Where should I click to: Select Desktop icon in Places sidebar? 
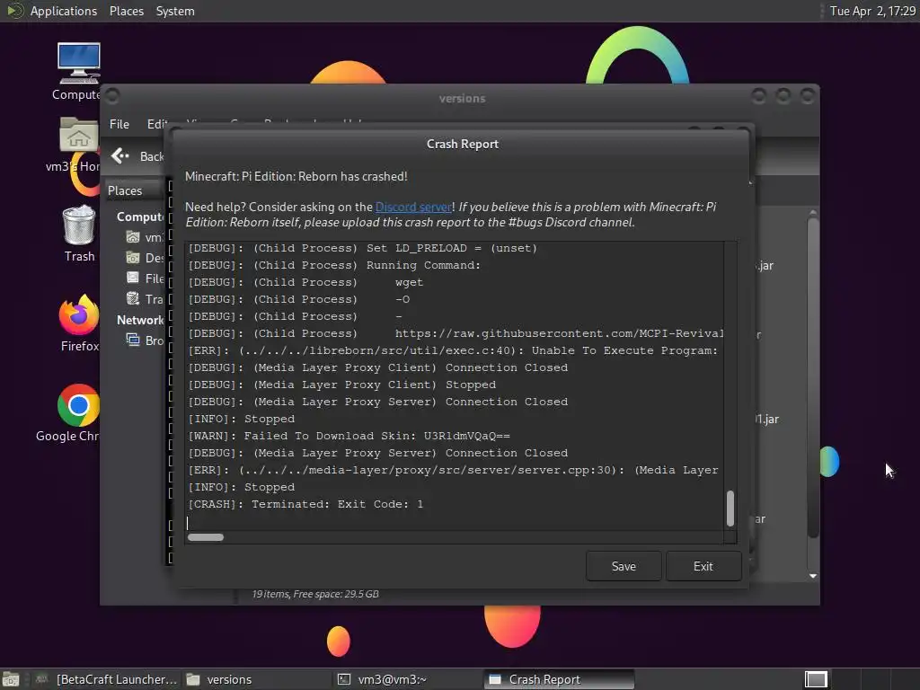click(133, 257)
